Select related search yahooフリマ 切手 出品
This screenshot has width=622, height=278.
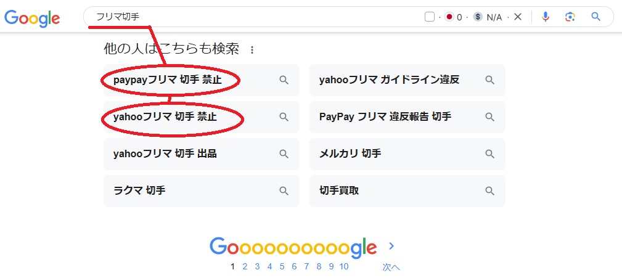(201, 154)
